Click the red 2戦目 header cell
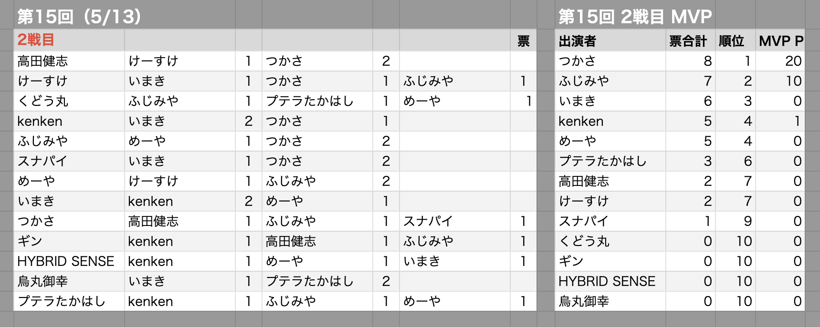The image size is (820, 327). (x=36, y=40)
